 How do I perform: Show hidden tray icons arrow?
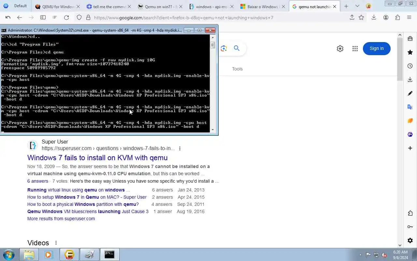pos(360,255)
